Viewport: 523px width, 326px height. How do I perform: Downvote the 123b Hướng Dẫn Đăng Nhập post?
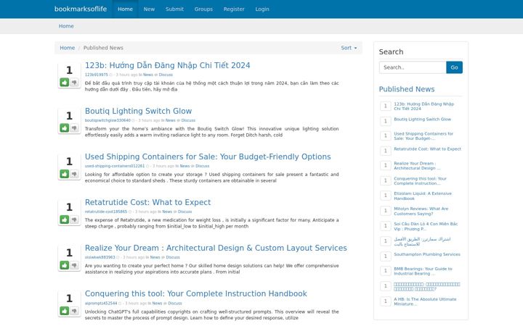(x=74, y=82)
